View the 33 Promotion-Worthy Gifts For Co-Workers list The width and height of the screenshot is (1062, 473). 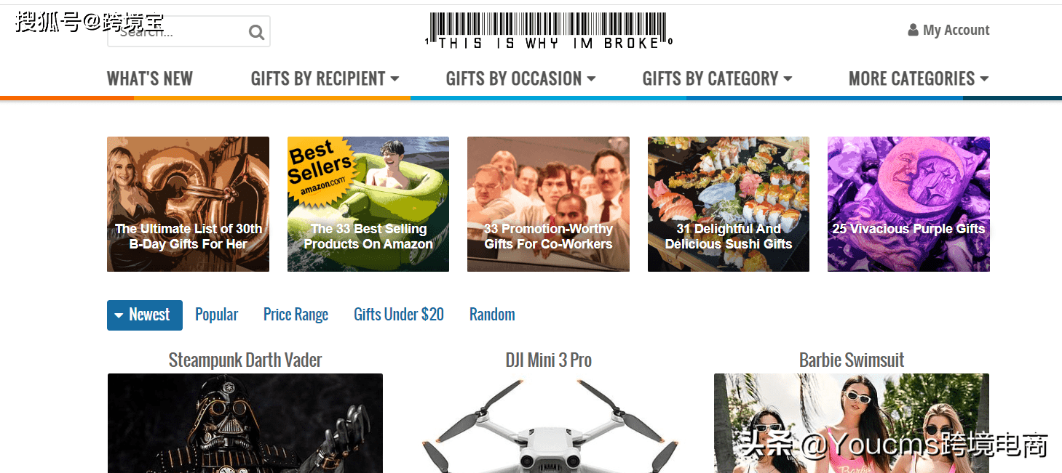(x=548, y=204)
